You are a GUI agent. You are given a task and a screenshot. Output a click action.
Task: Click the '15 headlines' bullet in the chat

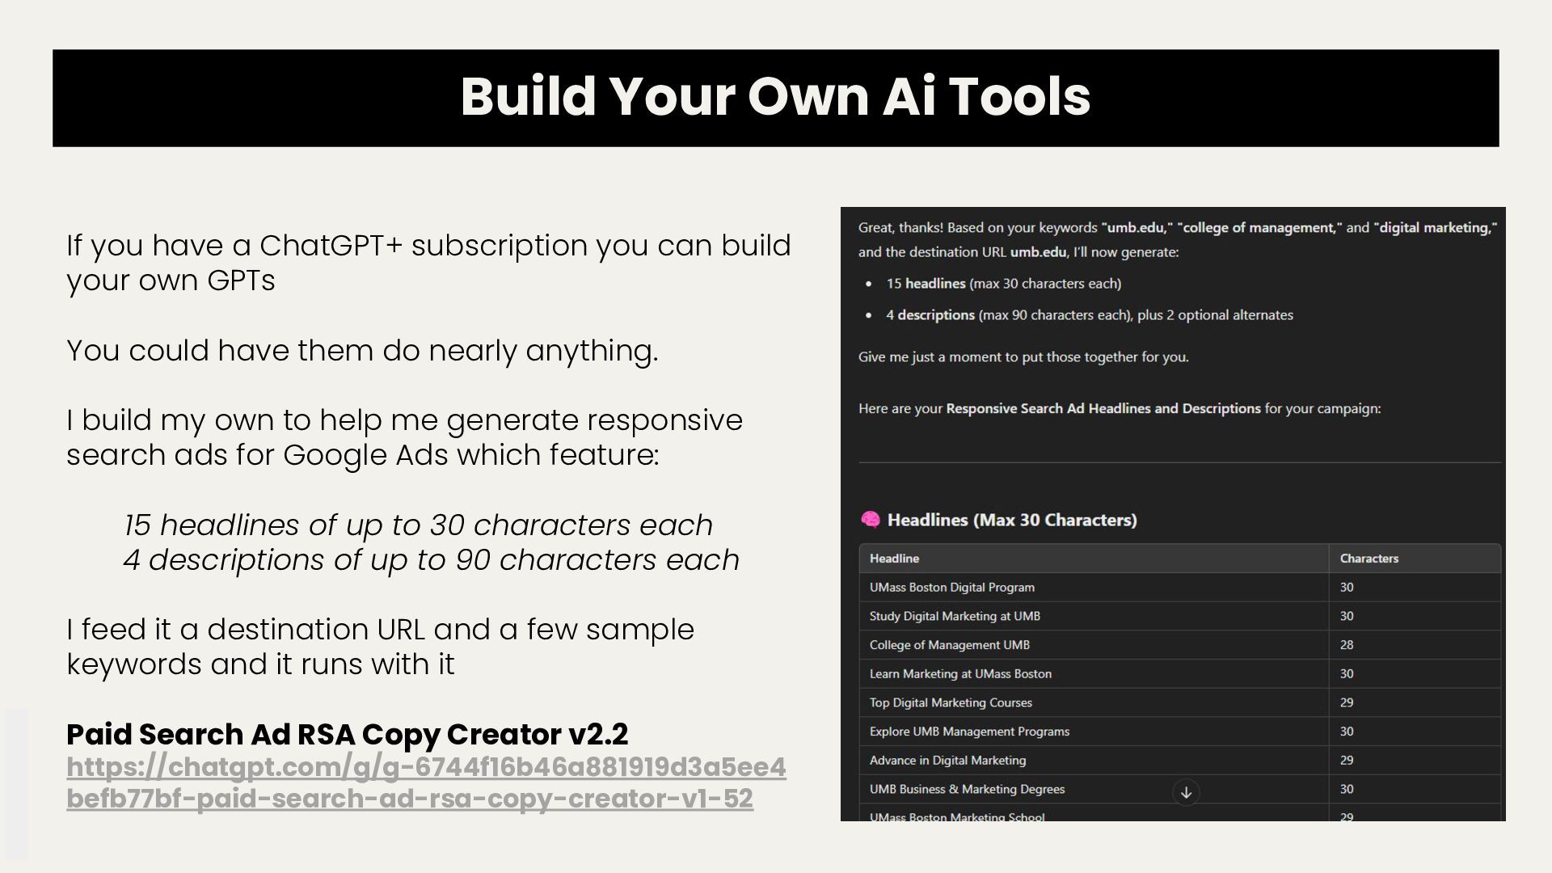pyautogui.click(x=1002, y=284)
